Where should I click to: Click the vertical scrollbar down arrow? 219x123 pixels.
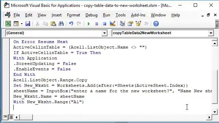pyautogui.click(x=215, y=112)
